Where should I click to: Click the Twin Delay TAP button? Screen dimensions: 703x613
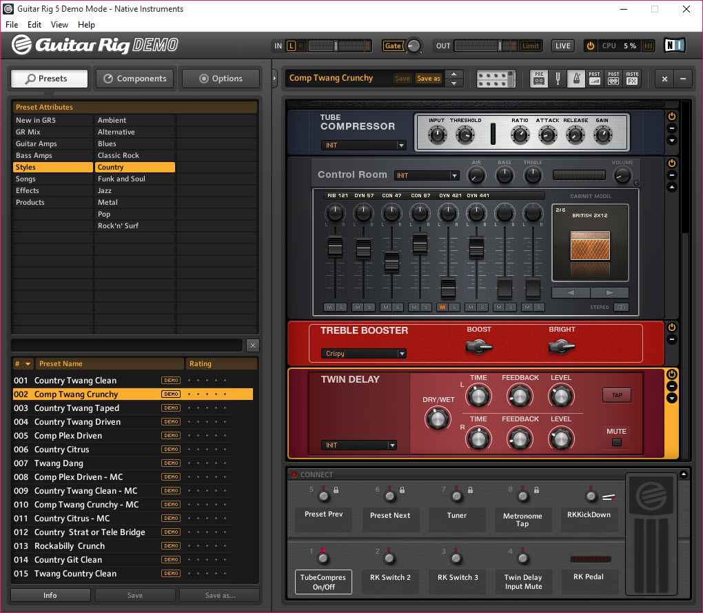[617, 395]
